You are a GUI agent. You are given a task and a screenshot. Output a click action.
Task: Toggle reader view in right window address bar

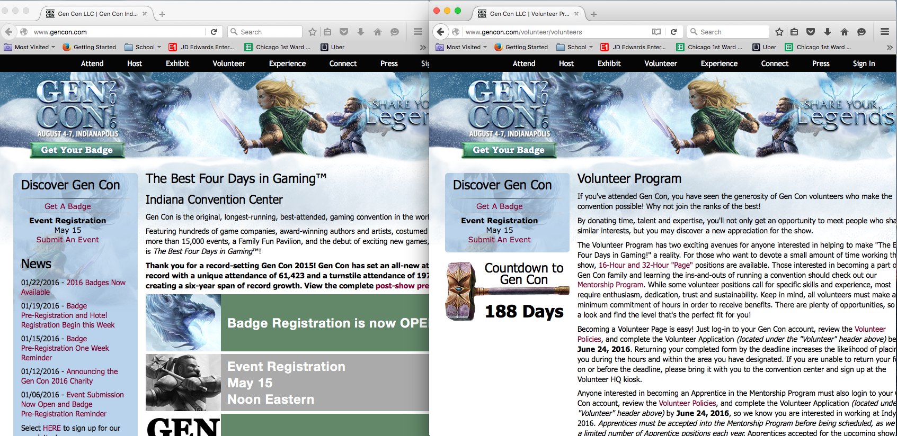(656, 32)
